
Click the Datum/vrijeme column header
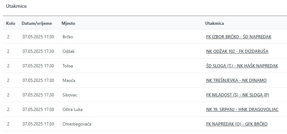point(37,23)
